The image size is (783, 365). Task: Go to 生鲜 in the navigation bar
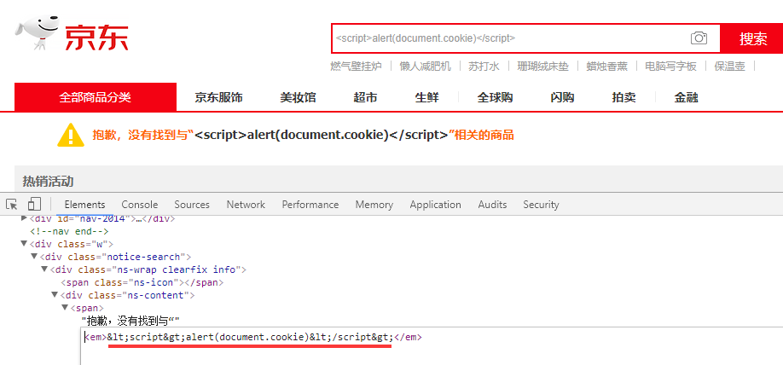coord(427,97)
